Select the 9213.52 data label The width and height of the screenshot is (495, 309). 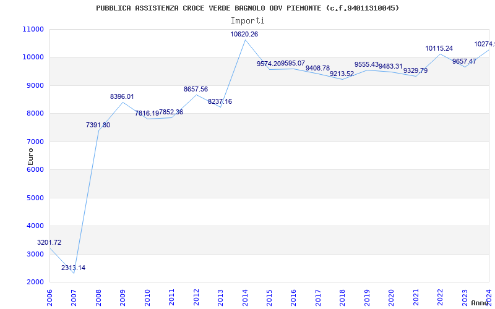(x=342, y=74)
